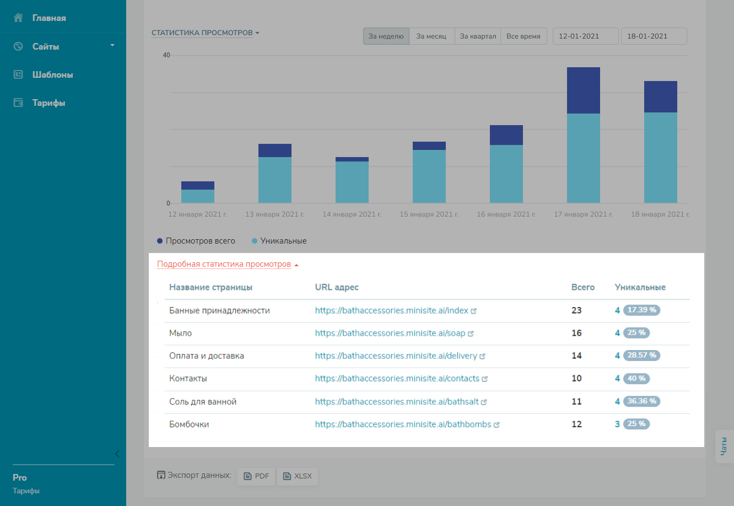Export data as PDF
Viewport: 734px width, 506px height.
[x=256, y=476]
